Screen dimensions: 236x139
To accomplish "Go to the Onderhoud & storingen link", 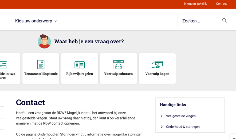I will [183, 127].
